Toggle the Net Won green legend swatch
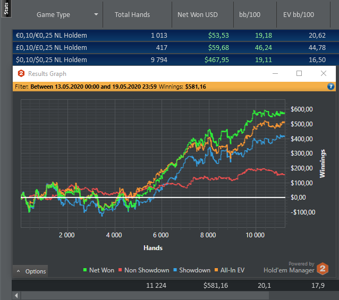 pos(85,270)
